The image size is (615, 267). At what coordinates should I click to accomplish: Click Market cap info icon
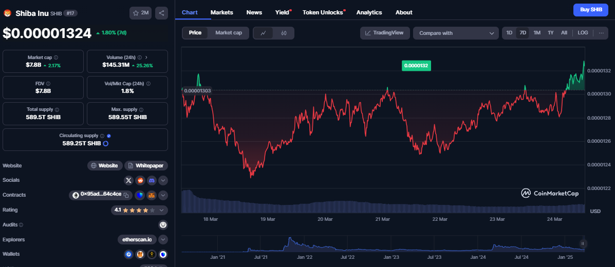coord(56,57)
